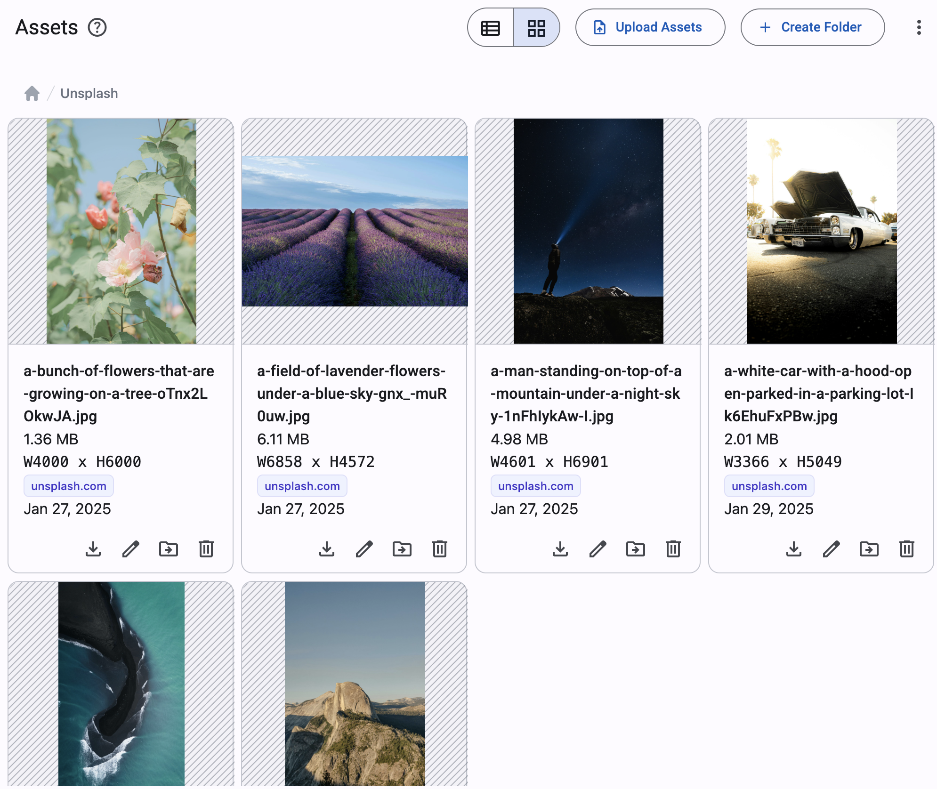Select the a-field-of-lavender-flowers file name

pyautogui.click(x=352, y=394)
